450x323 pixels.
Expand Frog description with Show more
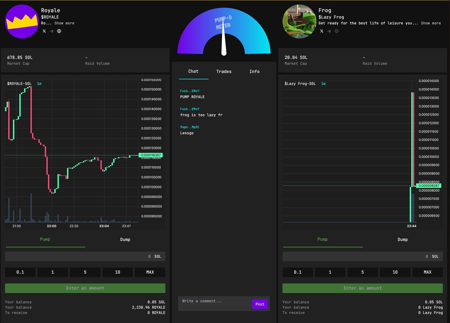[431, 23]
